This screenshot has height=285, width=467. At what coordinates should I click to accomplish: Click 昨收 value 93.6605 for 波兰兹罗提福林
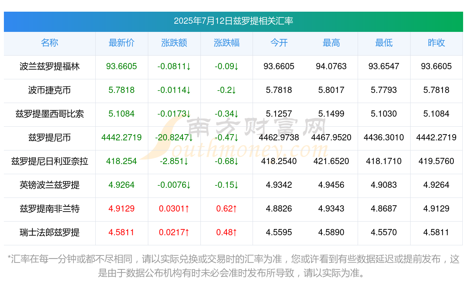tap(436, 66)
